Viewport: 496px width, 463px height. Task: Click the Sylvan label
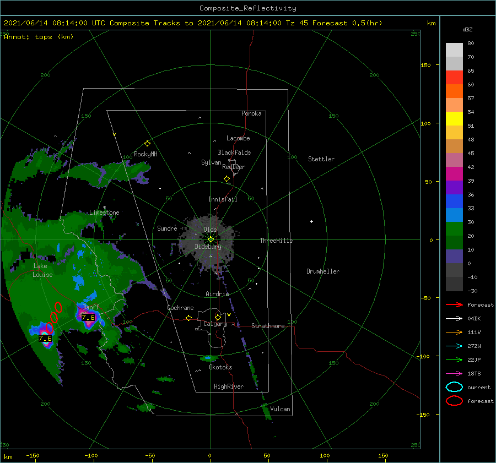point(211,162)
